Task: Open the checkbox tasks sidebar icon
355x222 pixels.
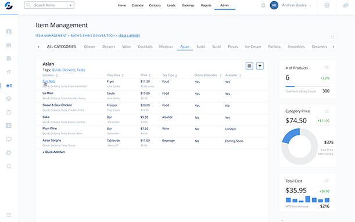Action: click(9, 59)
